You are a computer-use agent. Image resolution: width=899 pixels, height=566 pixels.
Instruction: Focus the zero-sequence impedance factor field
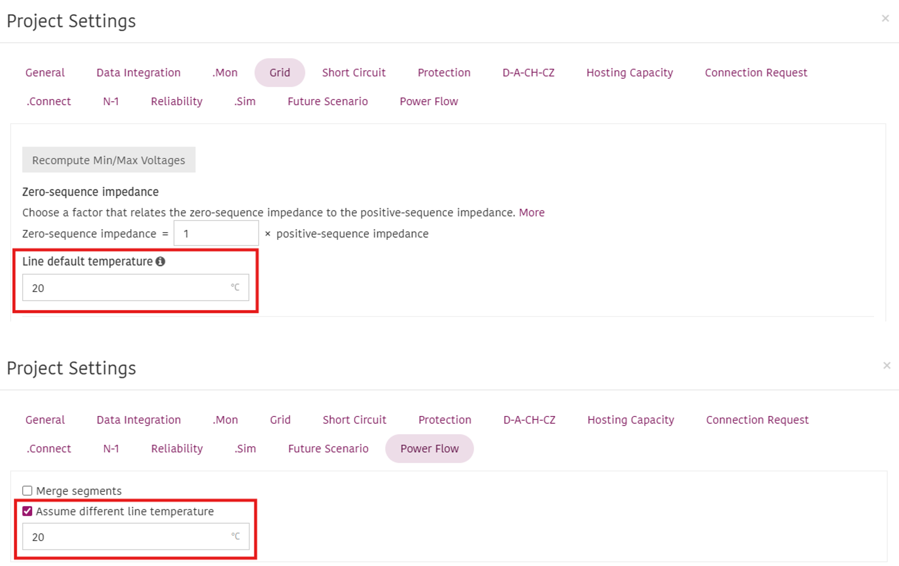pyautogui.click(x=216, y=234)
